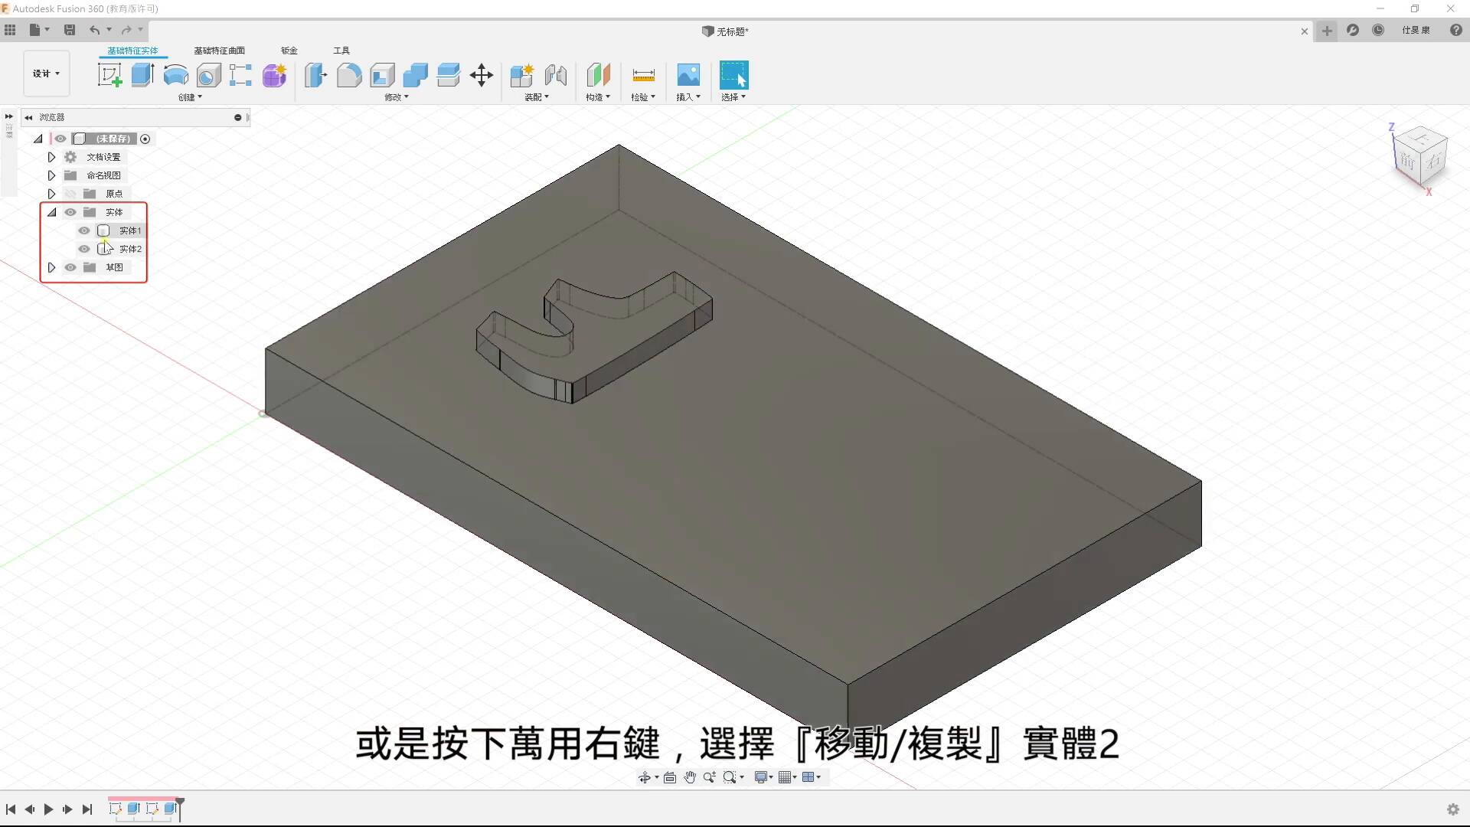Open the 构造 dropdown menu
This screenshot has width=1470, height=827.
[x=598, y=97]
